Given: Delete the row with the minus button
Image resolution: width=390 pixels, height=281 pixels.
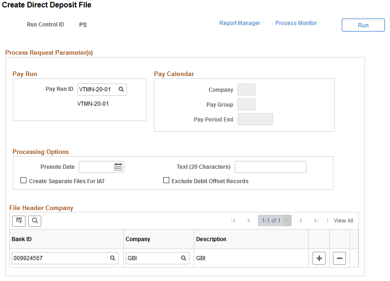Looking at the screenshot, I should coord(339,258).
